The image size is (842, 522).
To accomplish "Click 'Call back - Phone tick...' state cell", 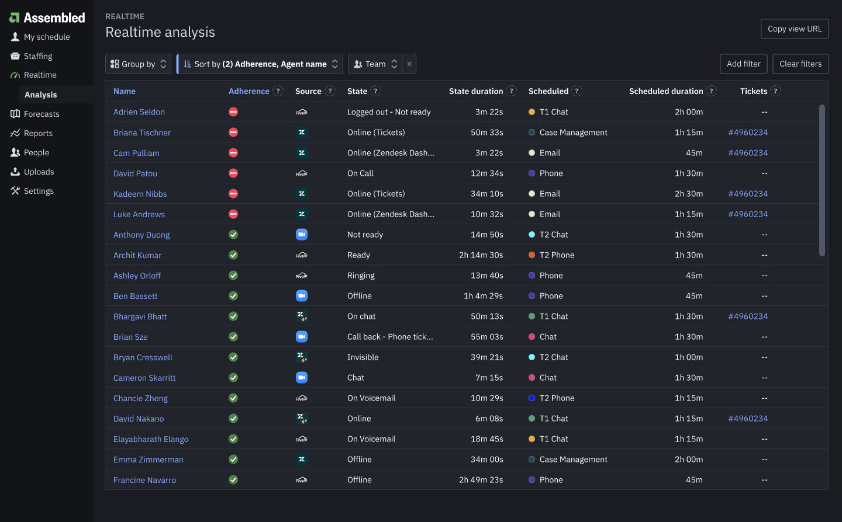I will tap(390, 337).
